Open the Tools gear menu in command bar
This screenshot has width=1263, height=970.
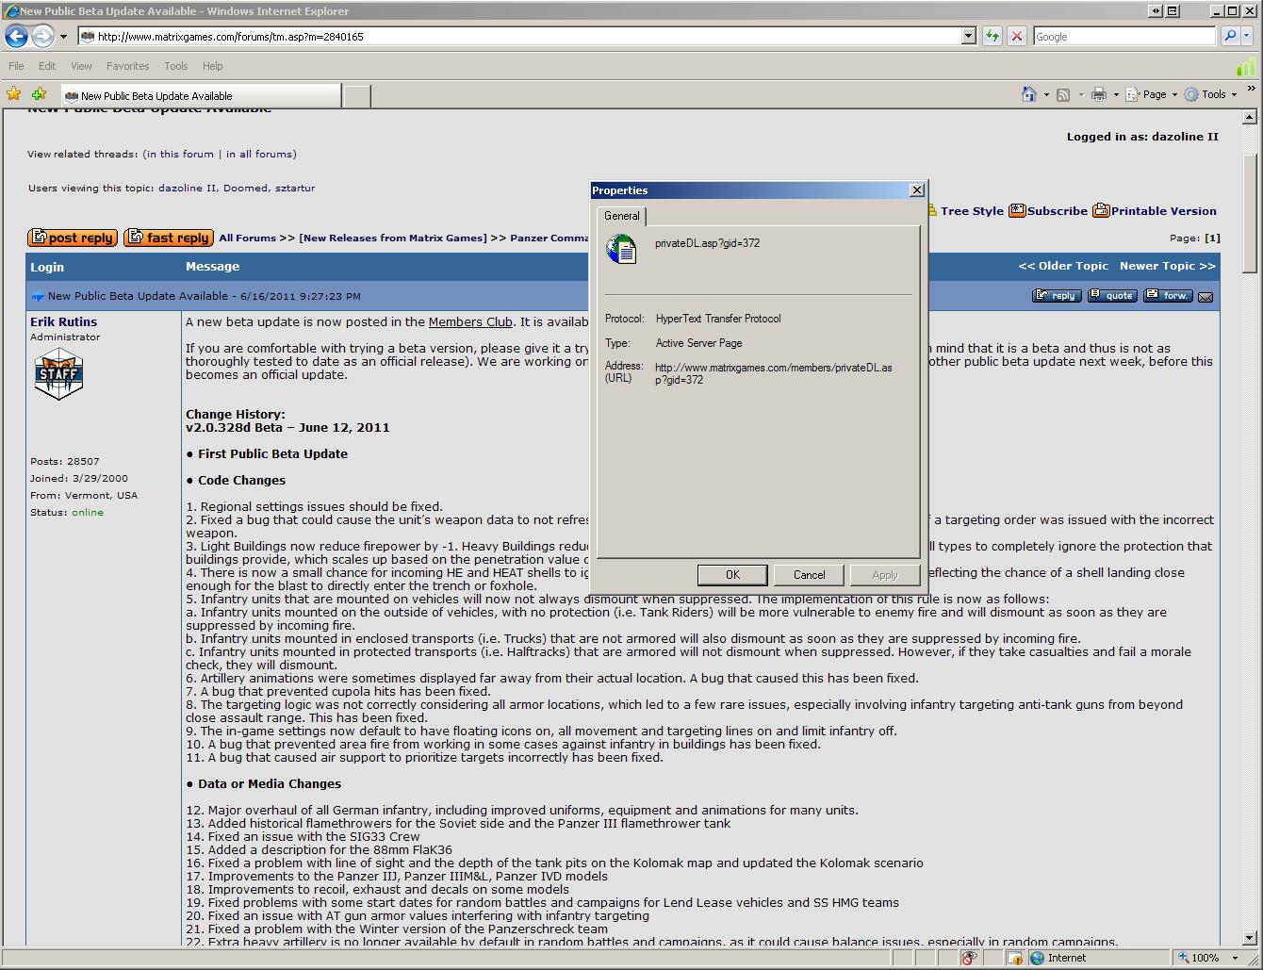pos(1211,94)
